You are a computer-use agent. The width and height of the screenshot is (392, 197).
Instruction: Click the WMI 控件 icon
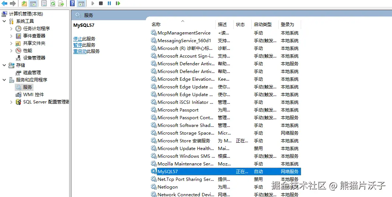click(18, 95)
